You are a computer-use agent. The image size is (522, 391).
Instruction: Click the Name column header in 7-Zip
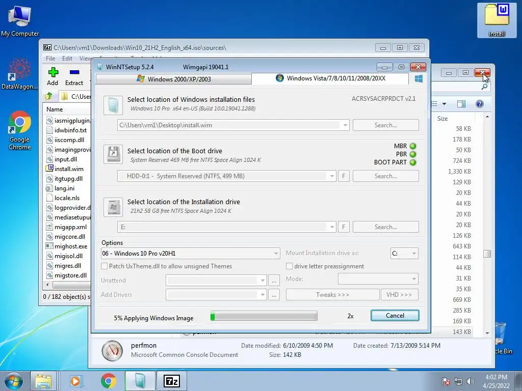click(67, 109)
